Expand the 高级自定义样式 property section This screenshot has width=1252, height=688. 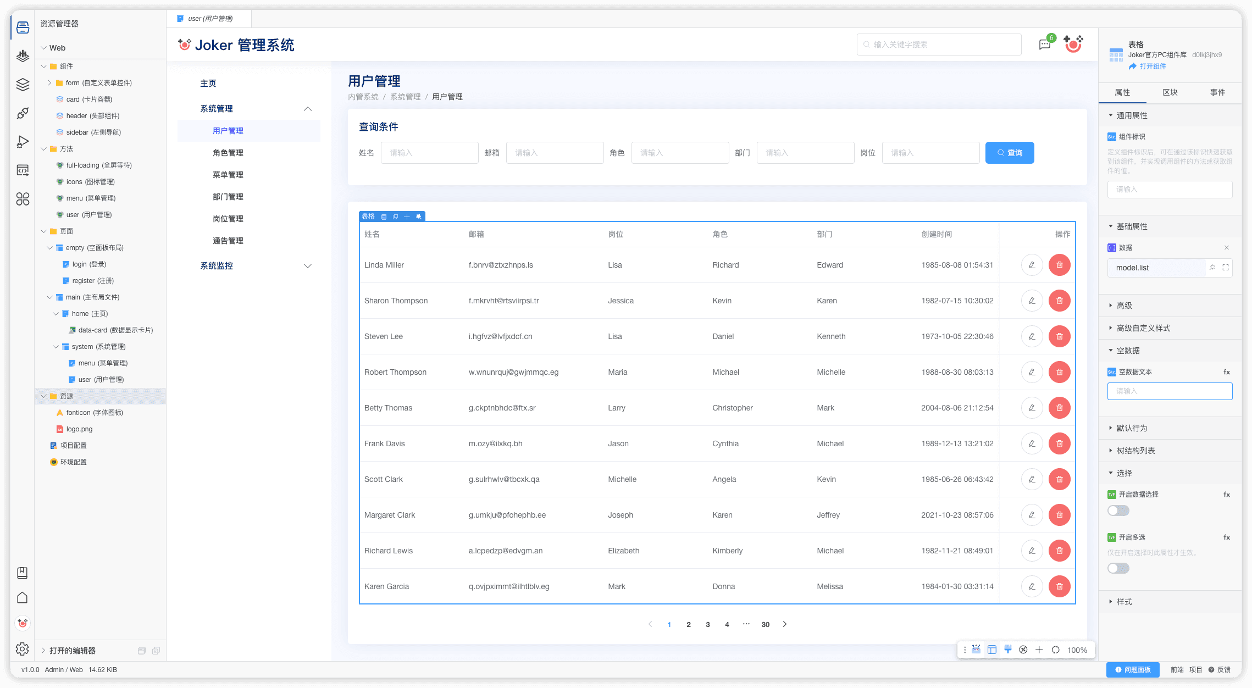1143,328
